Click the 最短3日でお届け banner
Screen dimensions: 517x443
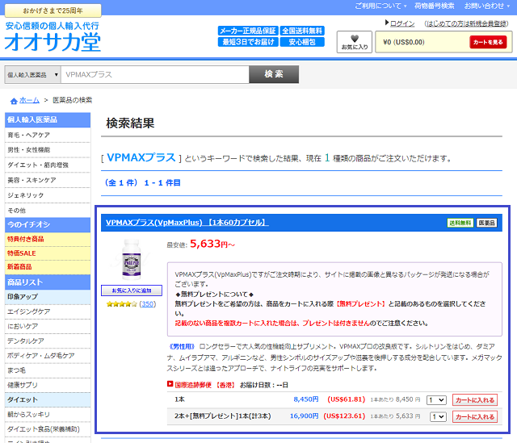pos(248,42)
